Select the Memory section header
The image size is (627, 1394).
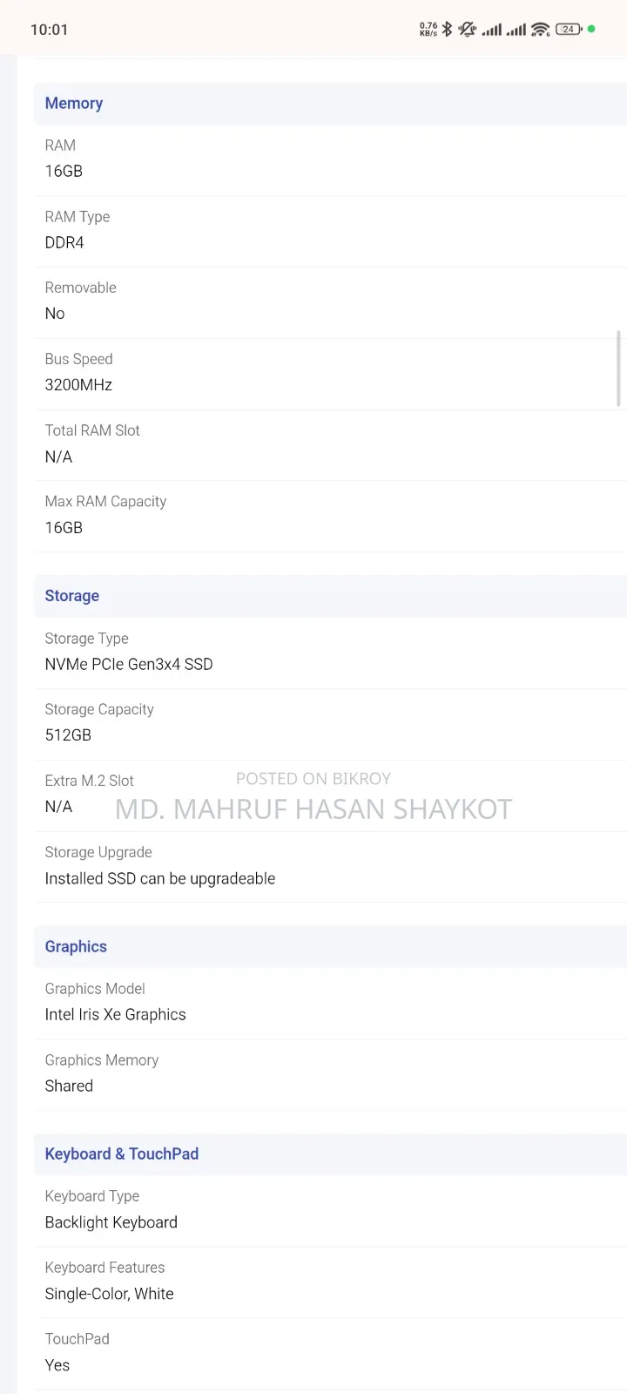coord(330,104)
